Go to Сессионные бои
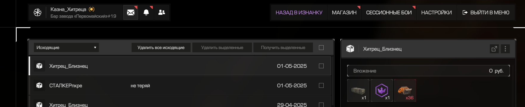The height and width of the screenshot is (107, 525). coord(389,12)
